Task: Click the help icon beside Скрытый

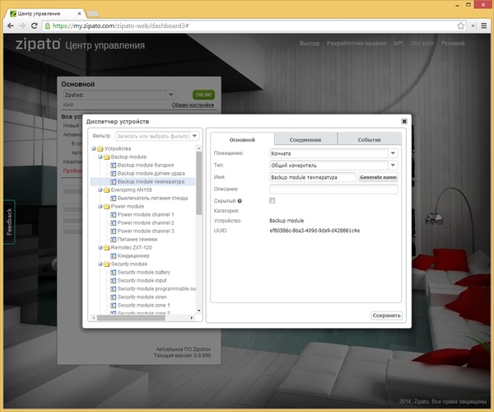Action: [x=239, y=200]
